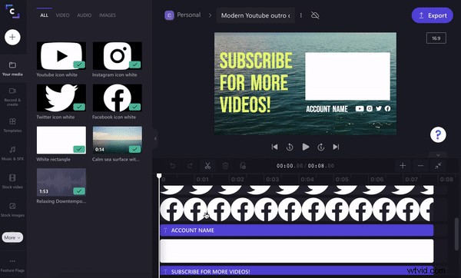Skip to end of video
The image size is (461, 278).
coord(336,147)
